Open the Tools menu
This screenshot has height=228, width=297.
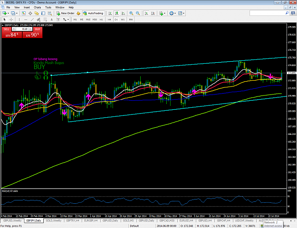click(x=48, y=8)
